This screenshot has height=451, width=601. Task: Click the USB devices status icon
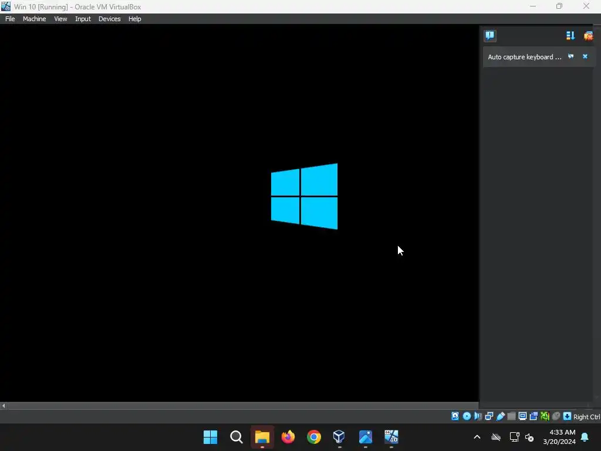click(501, 416)
